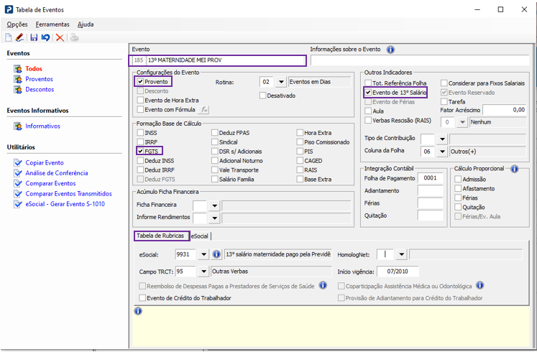Enable the Desativado checkbox

tap(263, 96)
